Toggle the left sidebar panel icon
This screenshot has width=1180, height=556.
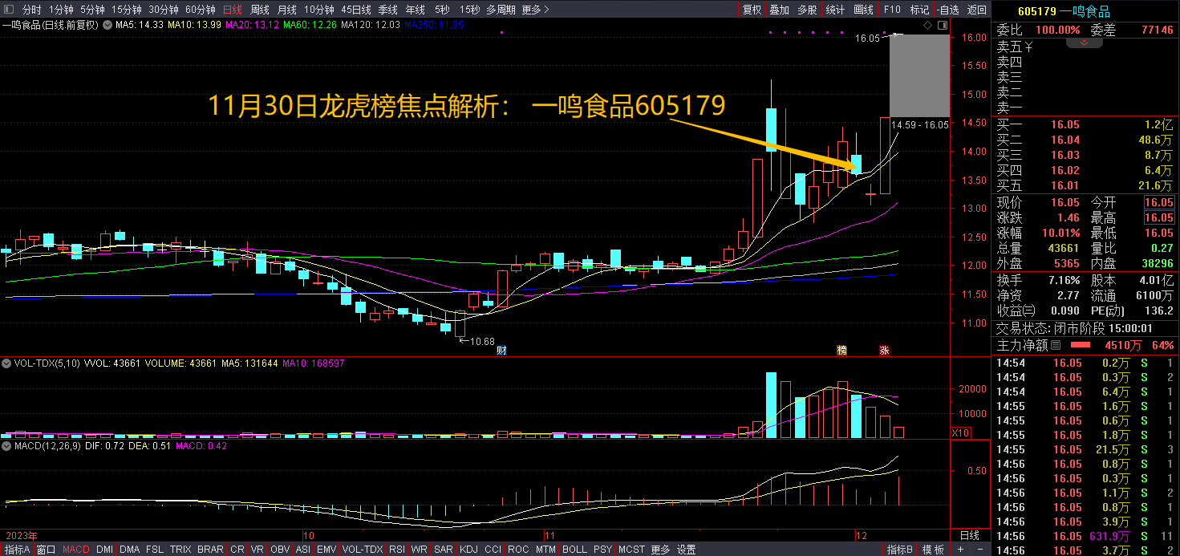click(10, 10)
